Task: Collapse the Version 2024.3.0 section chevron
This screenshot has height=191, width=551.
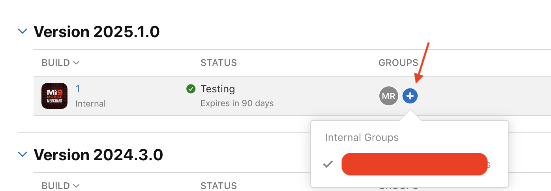Action: pyautogui.click(x=23, y=154)
